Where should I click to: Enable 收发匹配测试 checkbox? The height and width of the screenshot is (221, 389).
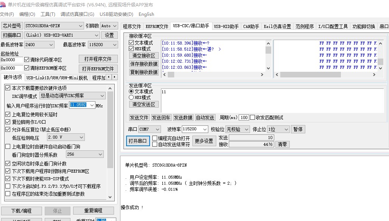(x=252, y=117)
